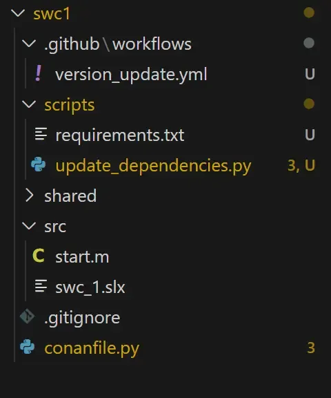This screenshot has width=331, height=398.
Task: Select the scripts folder name
Action: (70, 105)
